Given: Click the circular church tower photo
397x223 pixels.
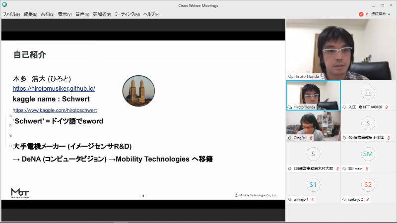Looking at the screenshot, I should [x=138, y=91].
